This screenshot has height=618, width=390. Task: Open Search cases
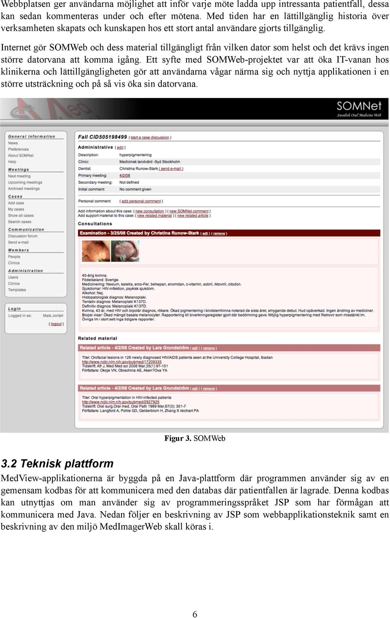pyautogui.click(x=19, y=222)
